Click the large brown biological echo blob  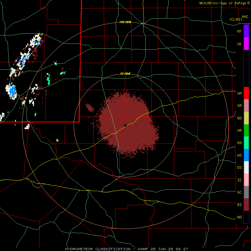[128, 125]
